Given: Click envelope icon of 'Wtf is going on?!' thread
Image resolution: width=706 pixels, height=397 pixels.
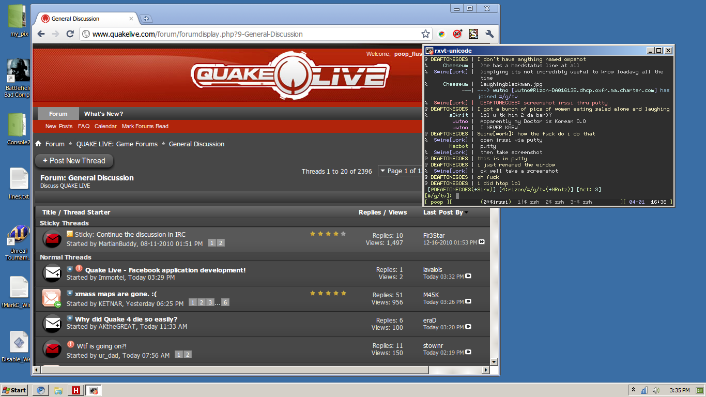Looking at the screenshot, I should 52,349.
